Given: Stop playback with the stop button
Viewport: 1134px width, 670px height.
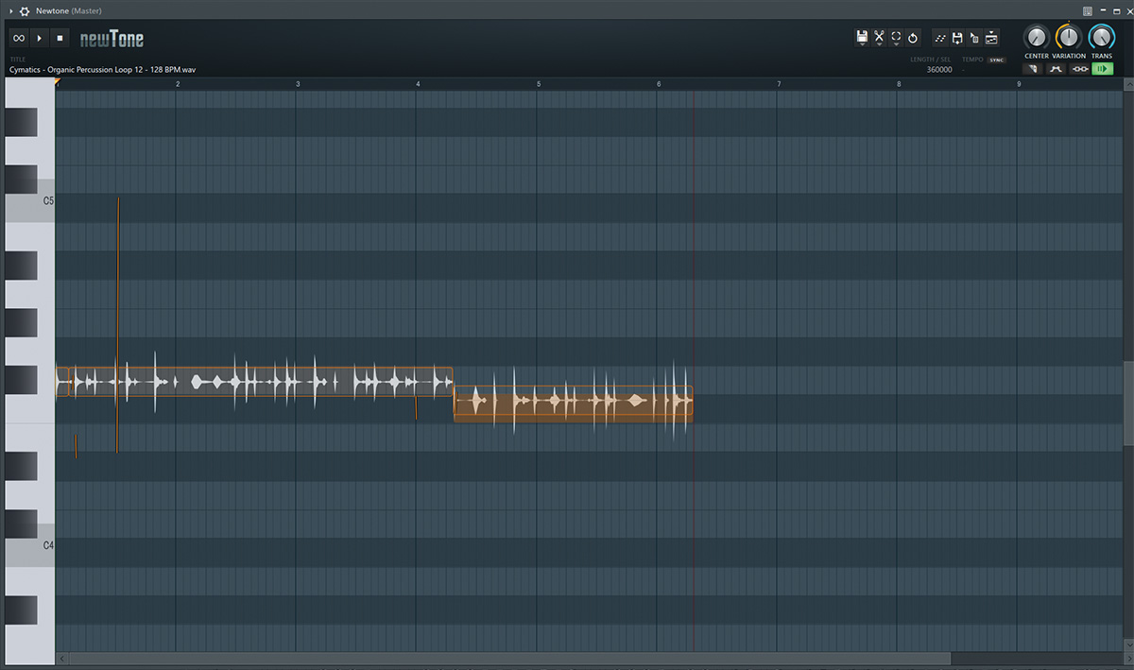Looking at the screenshot, I should (x=60, y=38).
